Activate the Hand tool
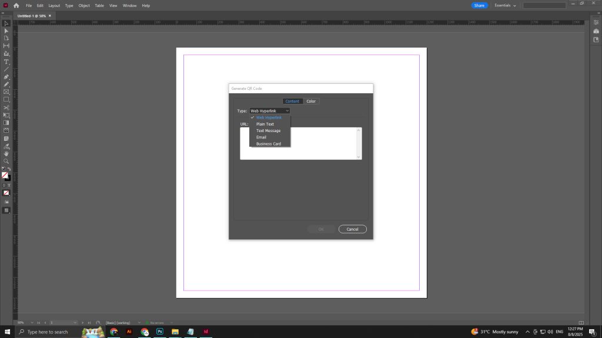 [6, 154]
